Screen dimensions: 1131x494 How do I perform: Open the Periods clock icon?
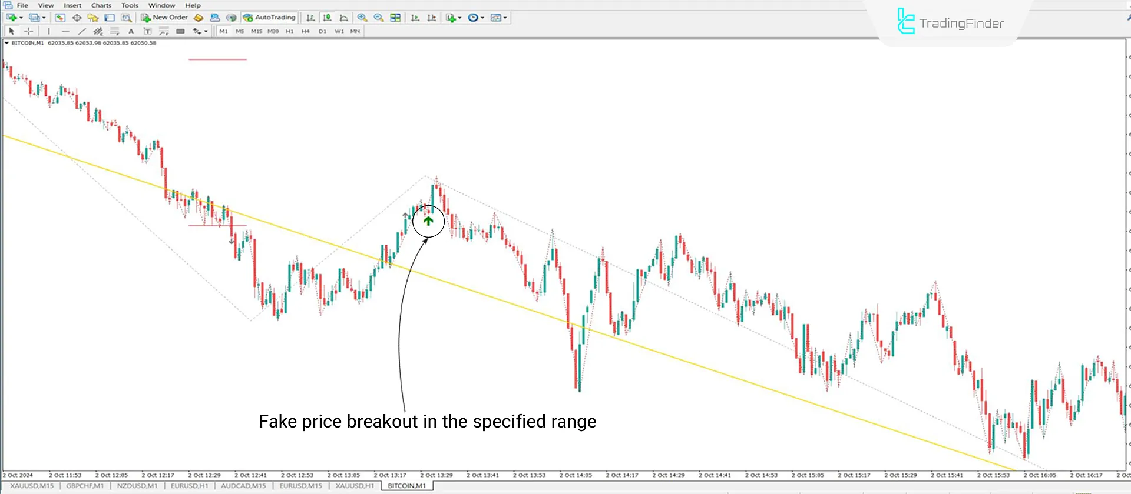(x=473, y=18)
